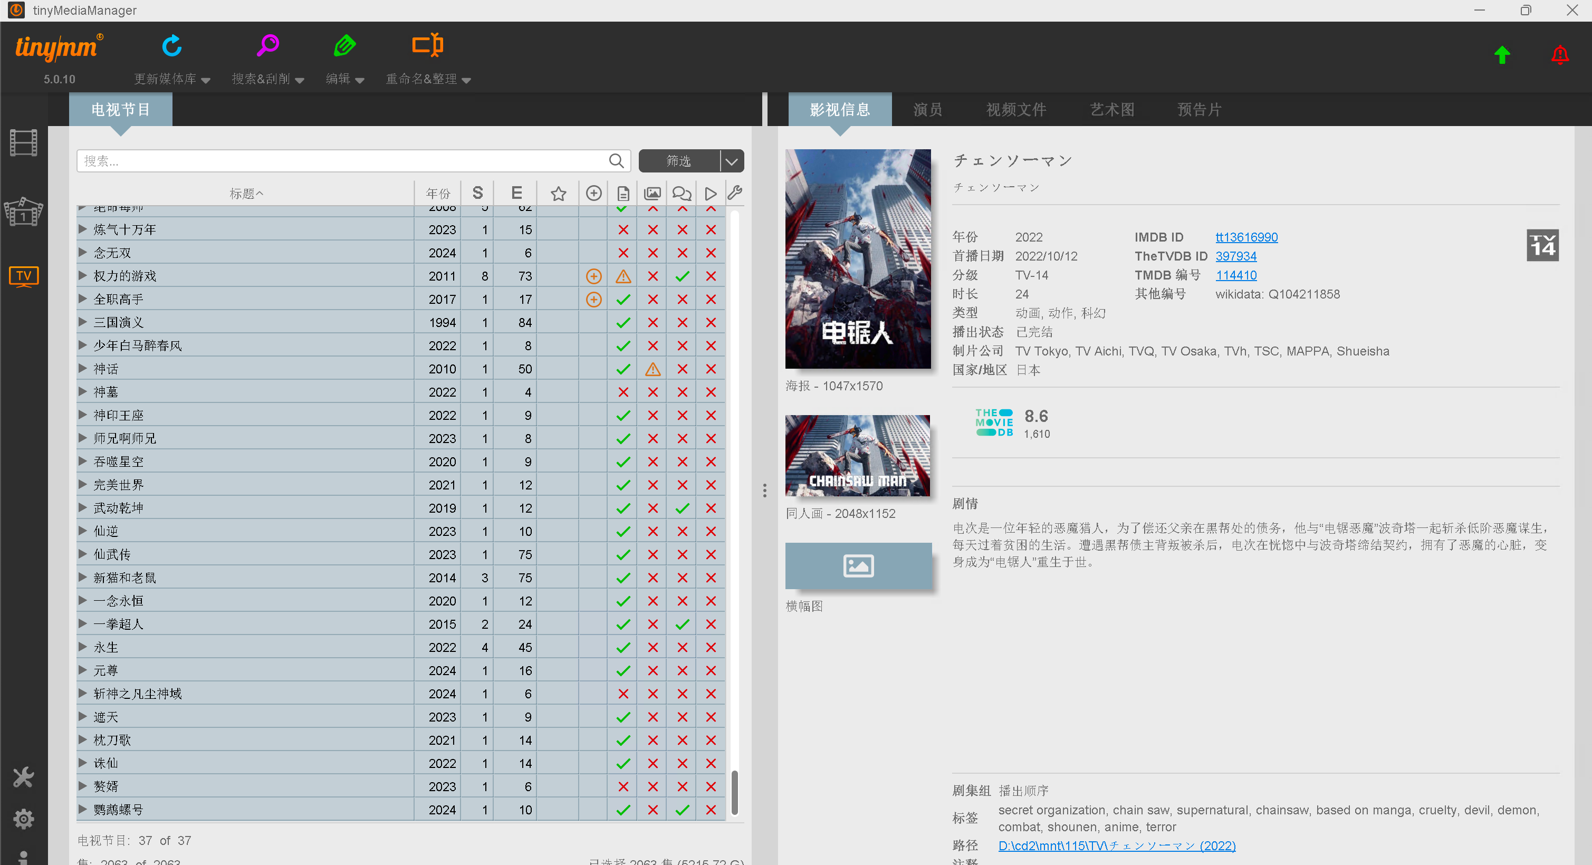Click the green update available arrow
Screen dimensions: 1592x865
[1502, 55]
